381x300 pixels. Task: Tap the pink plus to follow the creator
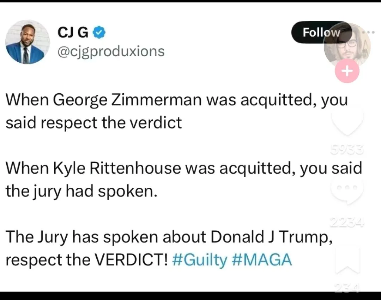pos(347,71)
